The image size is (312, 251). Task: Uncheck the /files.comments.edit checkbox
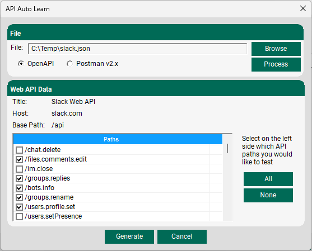[x=19, y=159]
